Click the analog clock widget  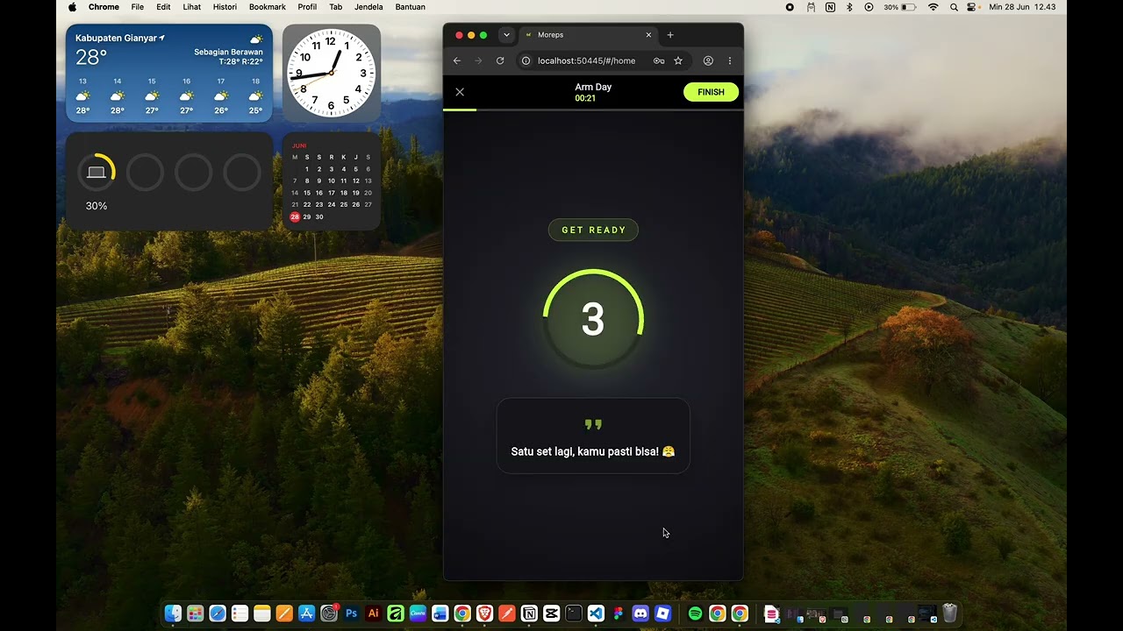coord(332,73)
